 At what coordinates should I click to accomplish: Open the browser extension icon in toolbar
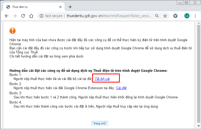pos(175,16)
